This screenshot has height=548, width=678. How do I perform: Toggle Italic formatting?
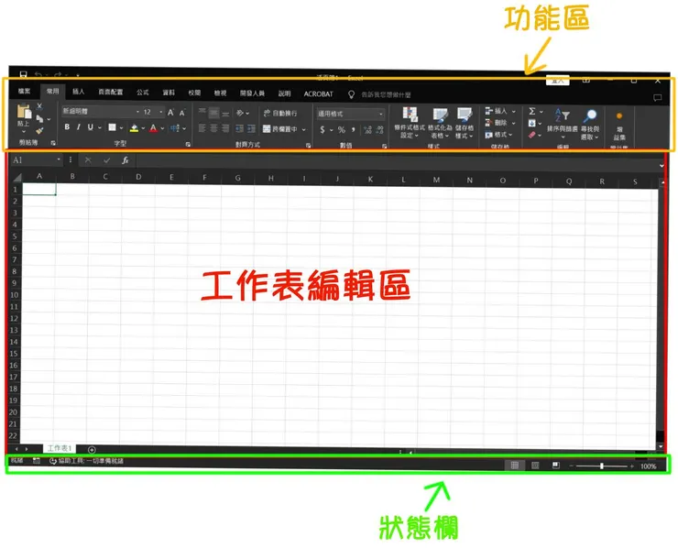[x=78, y=126]
